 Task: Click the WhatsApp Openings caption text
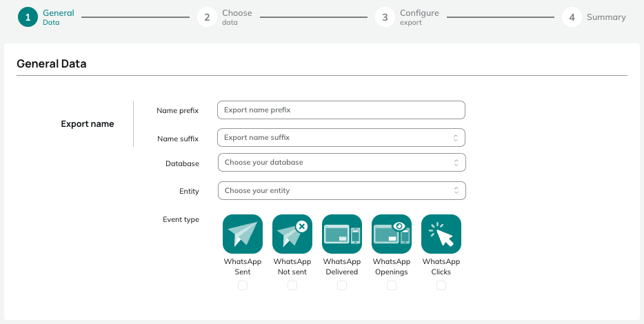392,267
